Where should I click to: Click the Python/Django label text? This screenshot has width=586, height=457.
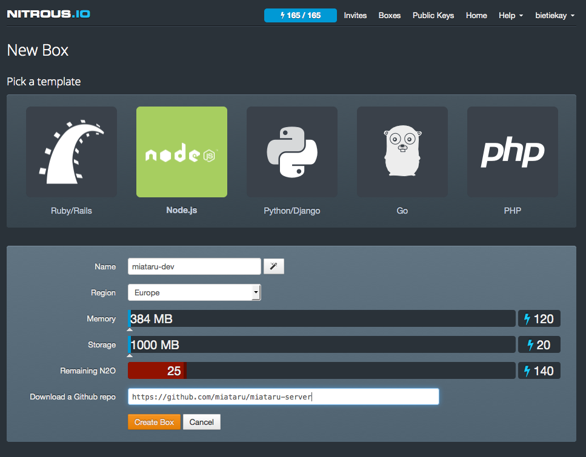tap(292, 211)
